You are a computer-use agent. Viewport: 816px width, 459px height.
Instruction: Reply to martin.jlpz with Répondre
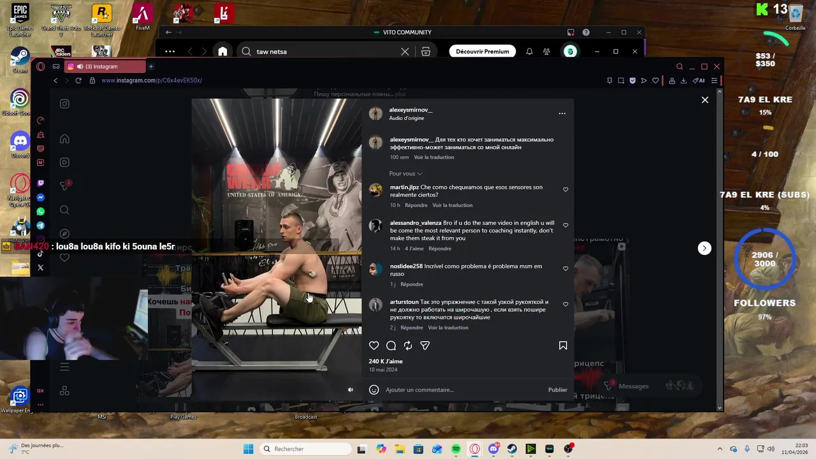(x=416, y=205)
